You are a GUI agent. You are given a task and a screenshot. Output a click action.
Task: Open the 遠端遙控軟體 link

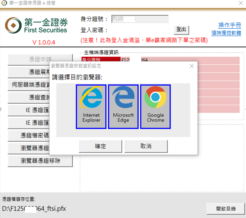[226, 33]
